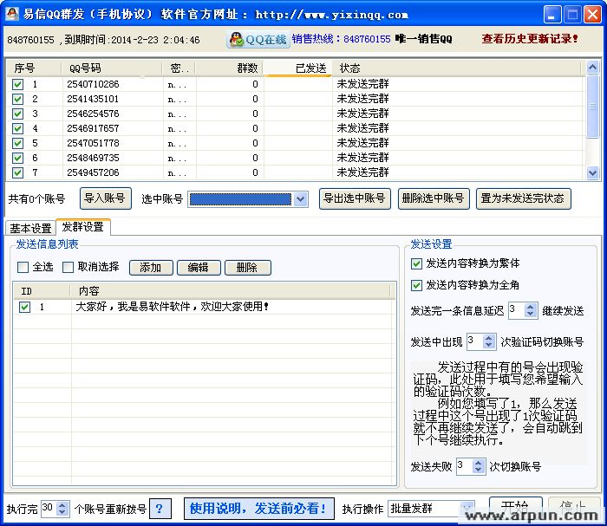607x526 pixels.
Task: Click the 导入账号 button
Action: click(x=105, y=198)
